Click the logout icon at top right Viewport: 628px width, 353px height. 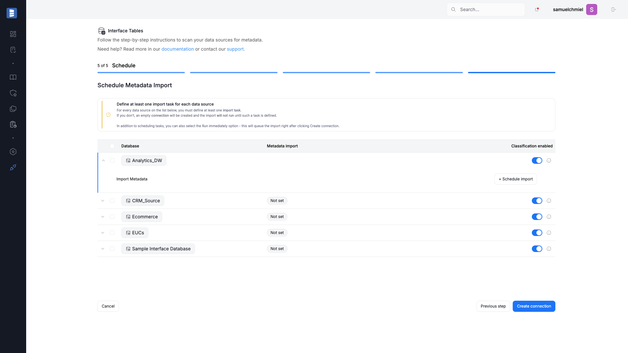coord(613,9)
